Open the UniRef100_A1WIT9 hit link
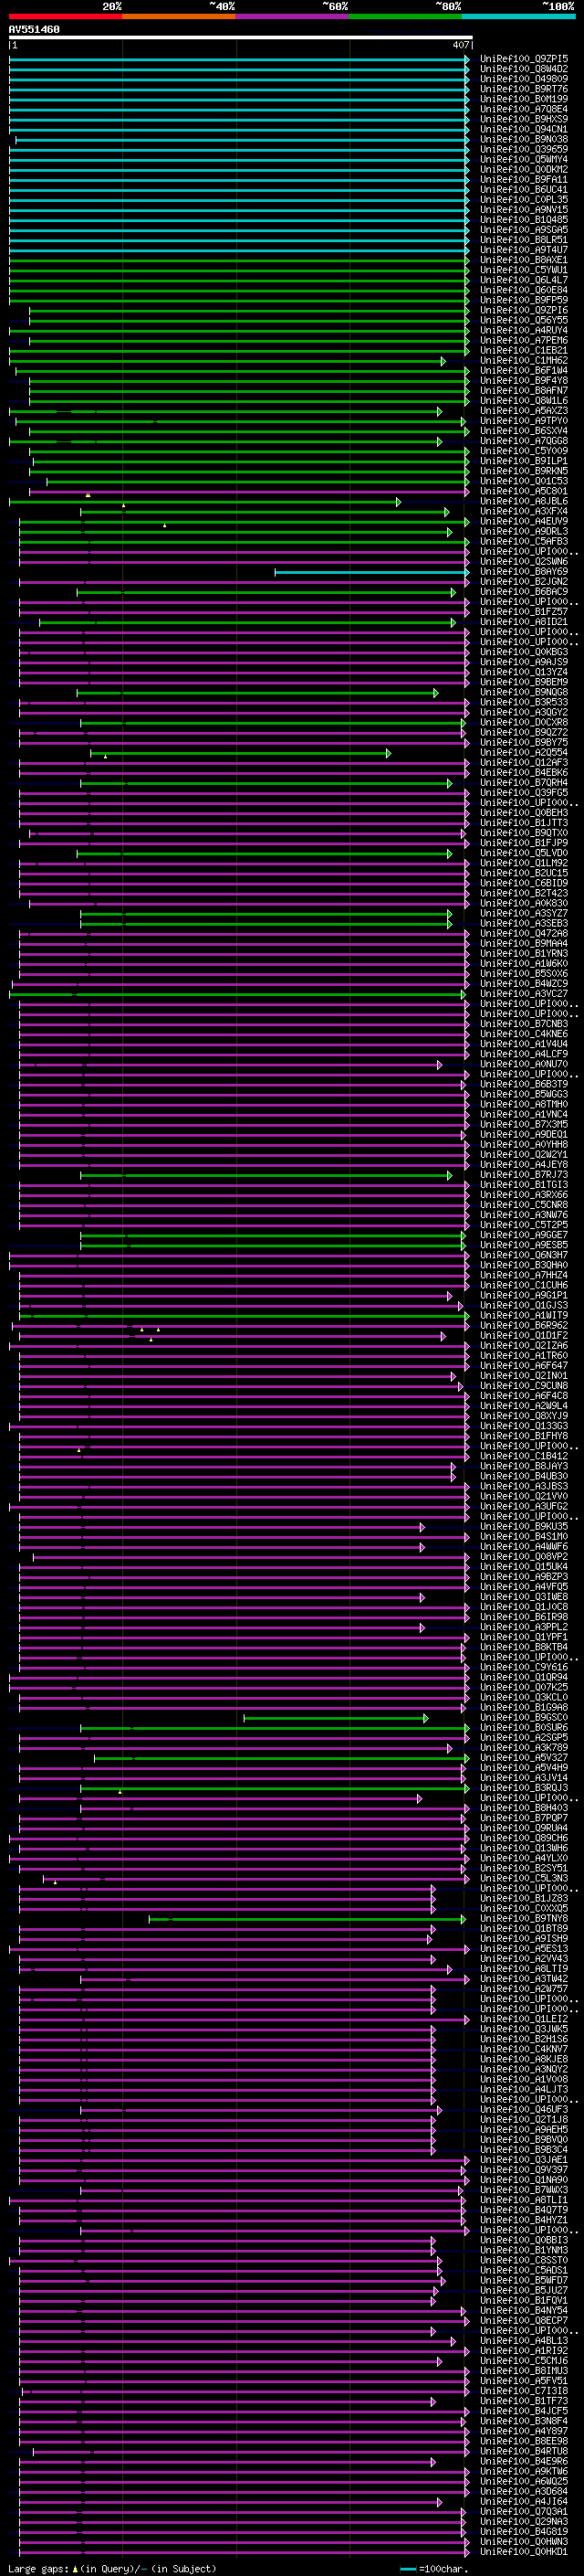 pos(524,1316)
